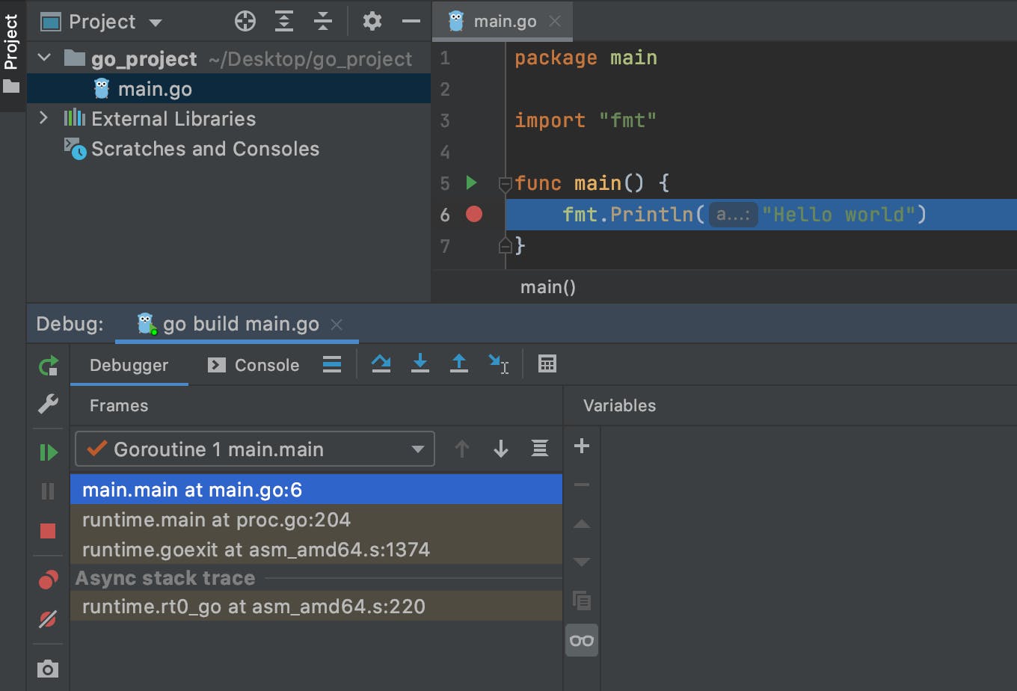This screenshot has height=691, width=1017.
Task: Go to previous frame with up arrow
Action: [462, 449]
